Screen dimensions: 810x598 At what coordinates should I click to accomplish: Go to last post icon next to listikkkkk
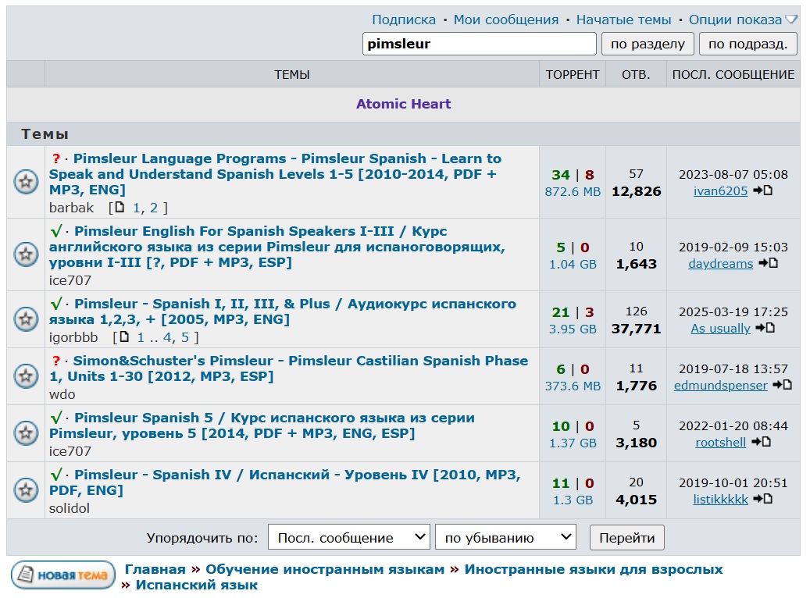click(762, 499)
